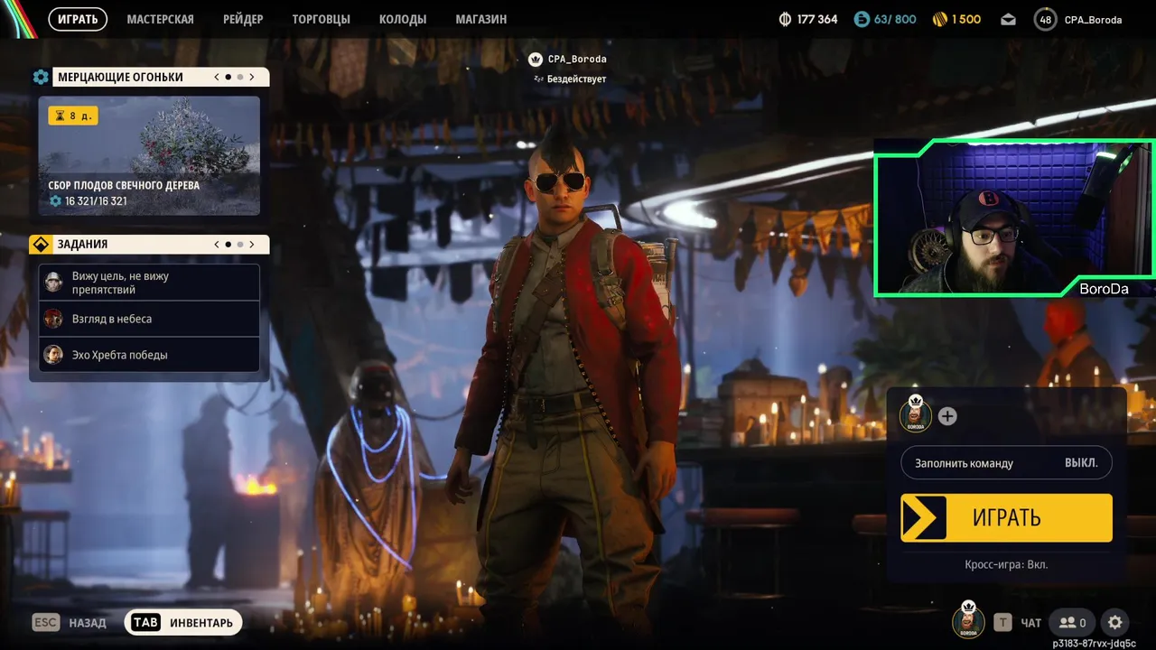The image size is (1156, 650).
Task: Select first page dot in ЗАДАНИЯ header
Action: (x=228, y=244)
